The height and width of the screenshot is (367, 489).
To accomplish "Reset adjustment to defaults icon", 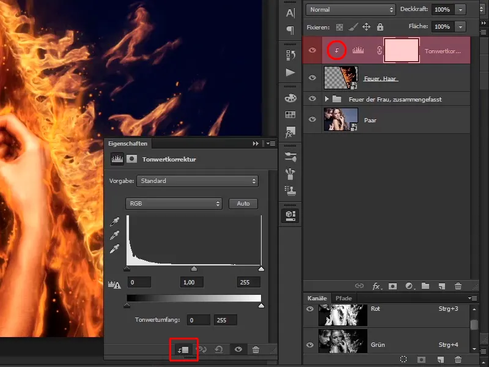I will pos(219,349).
